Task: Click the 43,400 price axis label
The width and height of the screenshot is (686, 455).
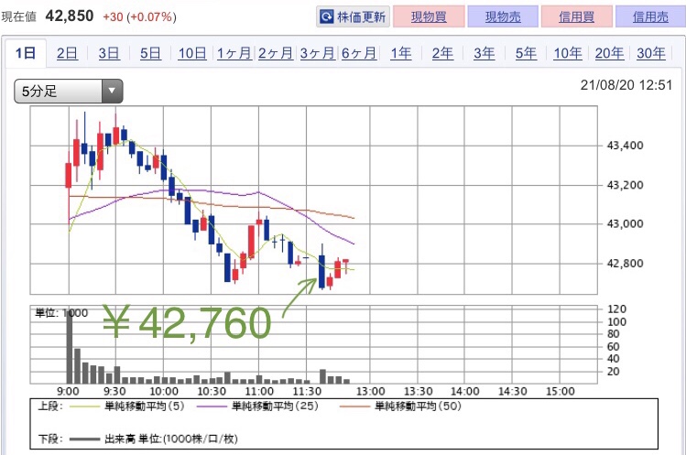Action: (x=625, y=146)
